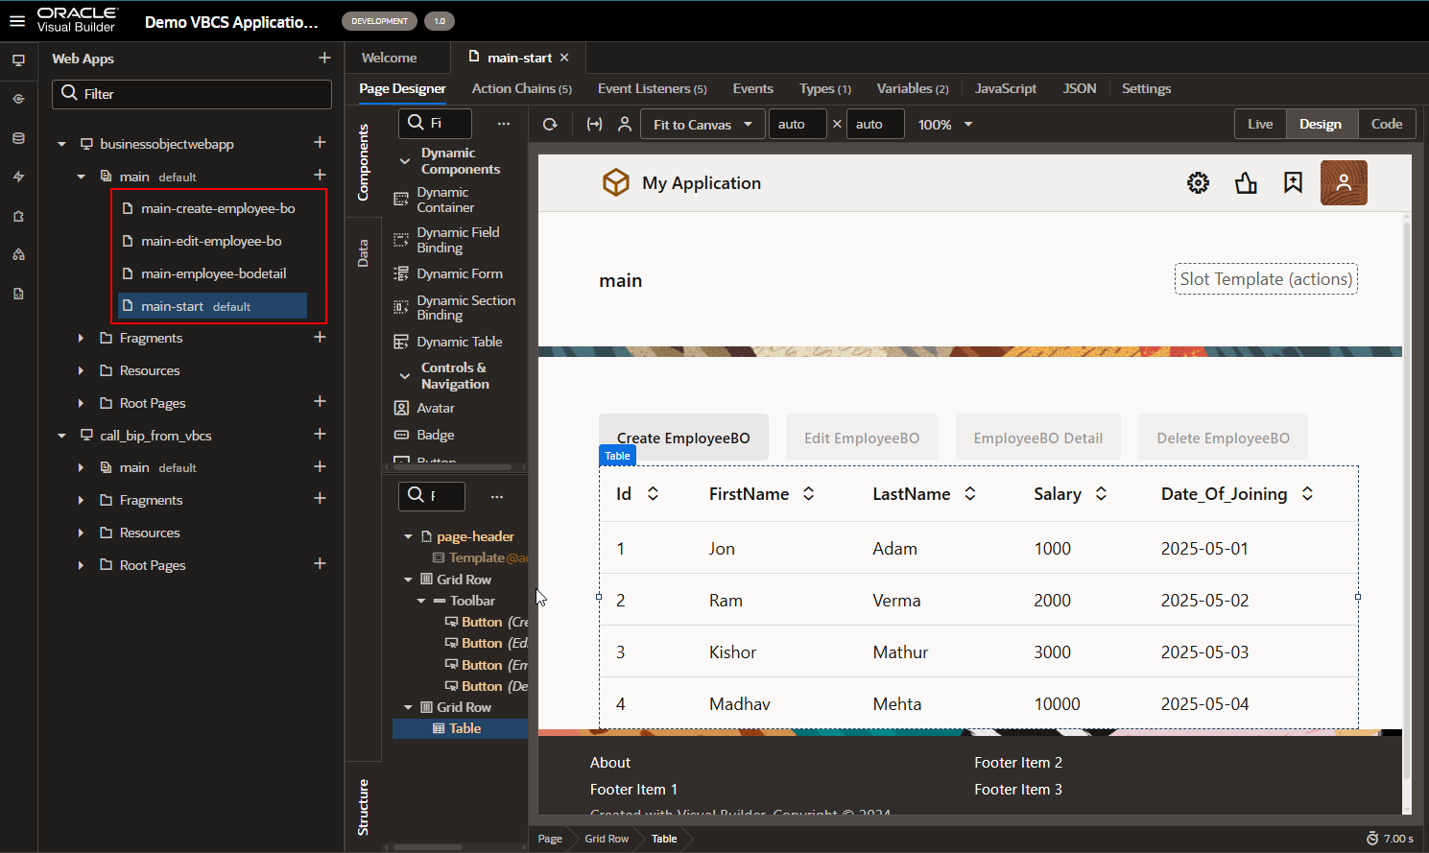The height and width of the screenshot is (853, 1429).
Task: Switch to the Action Chains tab
Action: pyautogui.click(x=522, y=88)
